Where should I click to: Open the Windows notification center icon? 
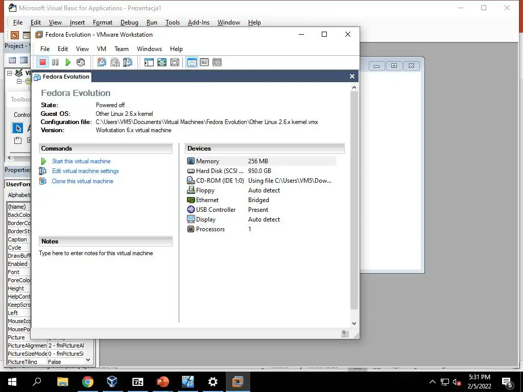pyautogui.click(x=507, y=383)
